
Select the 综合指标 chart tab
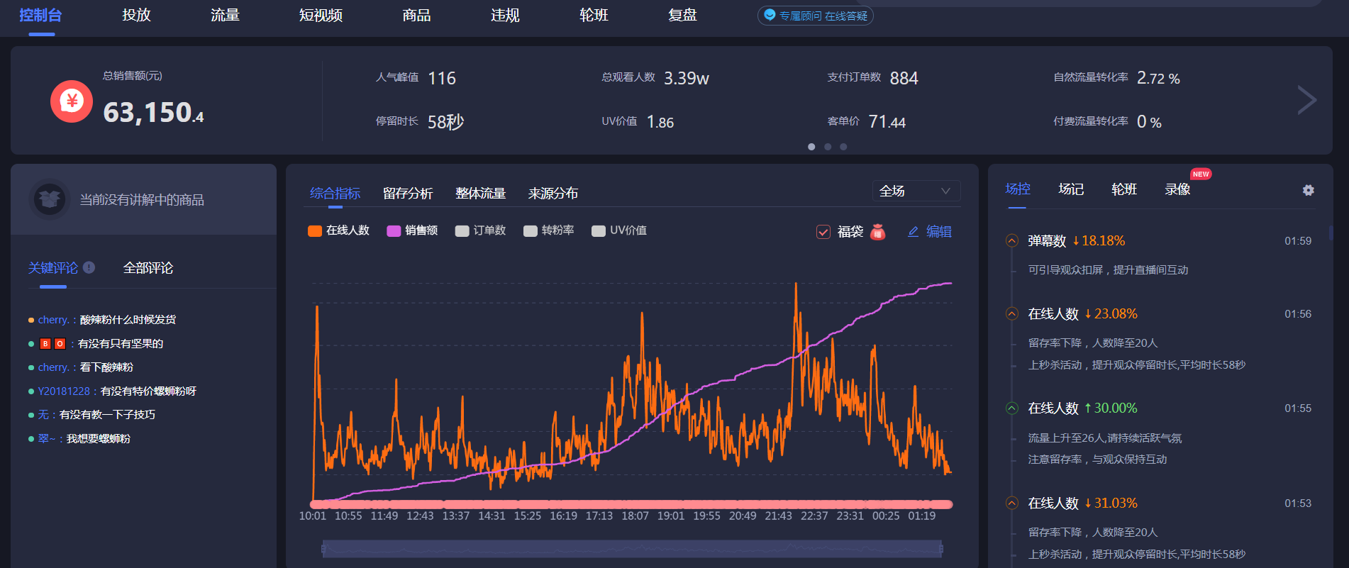tap(335, 194)
